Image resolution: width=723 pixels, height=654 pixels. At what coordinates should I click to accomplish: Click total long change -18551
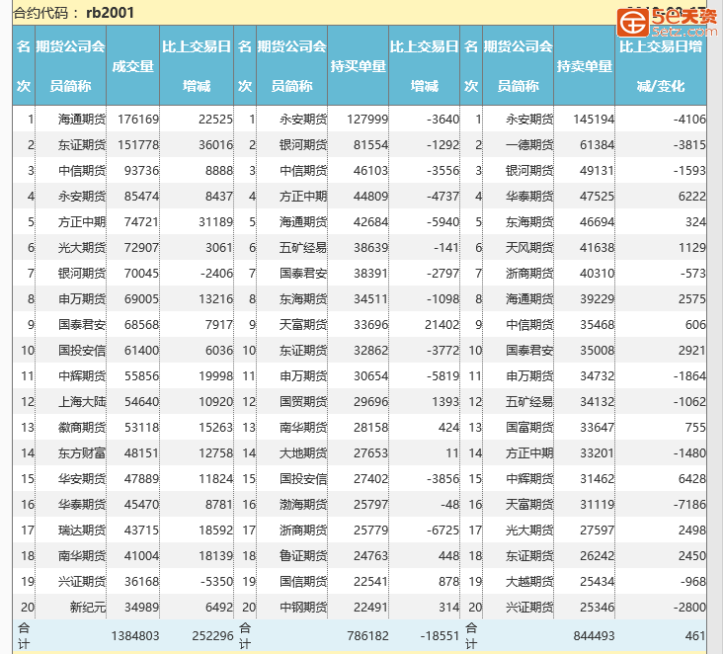[x=440, y=636]
